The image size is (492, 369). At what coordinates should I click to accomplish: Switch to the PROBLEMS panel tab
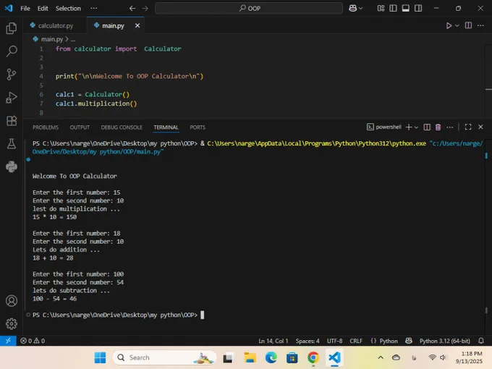tap(46, 127)
